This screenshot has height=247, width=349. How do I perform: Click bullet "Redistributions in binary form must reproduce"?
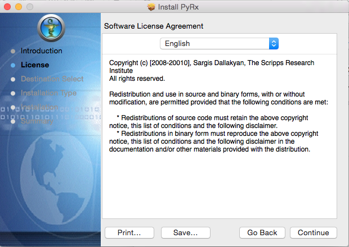click(x=217, y=134)
